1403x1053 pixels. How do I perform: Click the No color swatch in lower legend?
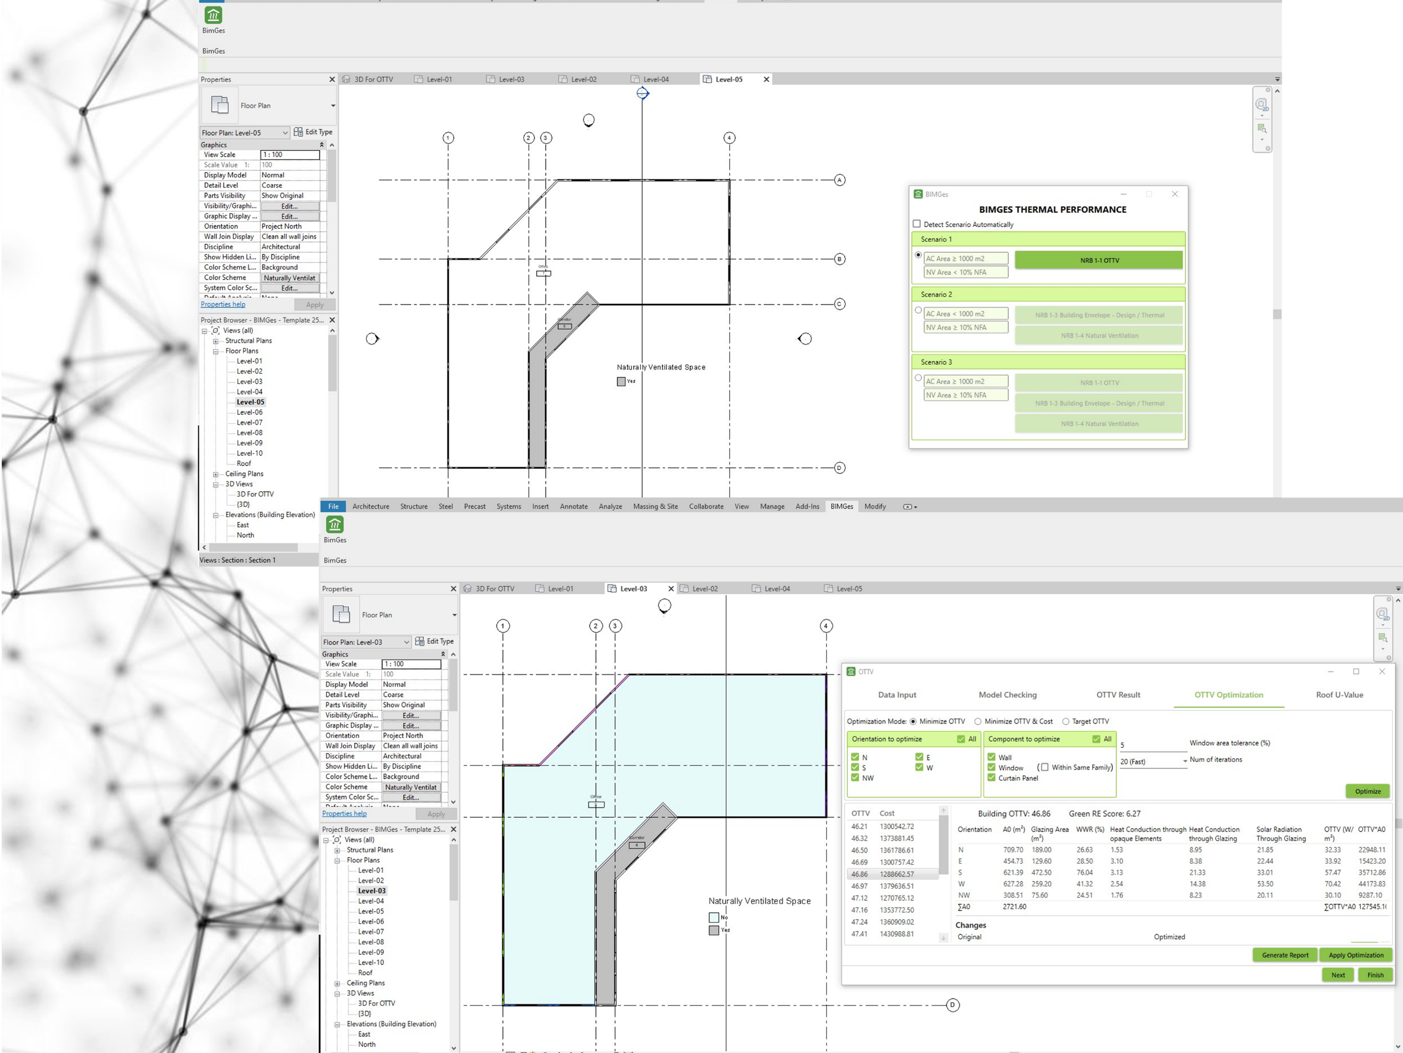point(714,917)
